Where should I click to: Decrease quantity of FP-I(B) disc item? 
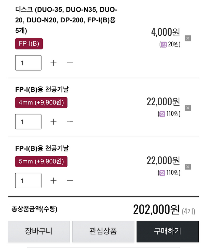70,63
